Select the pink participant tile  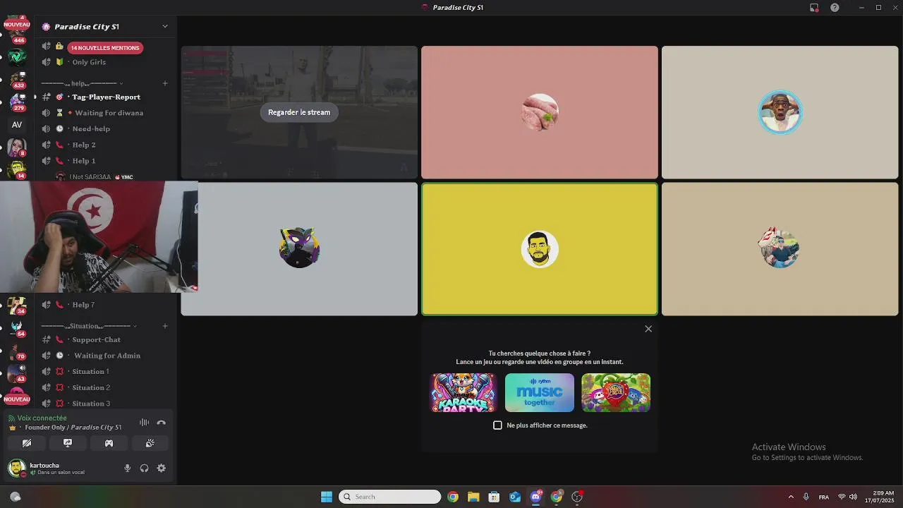pos(540,112)
